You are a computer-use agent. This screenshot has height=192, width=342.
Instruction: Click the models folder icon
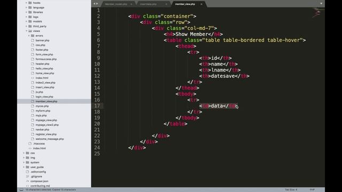[x=30, y=21]
